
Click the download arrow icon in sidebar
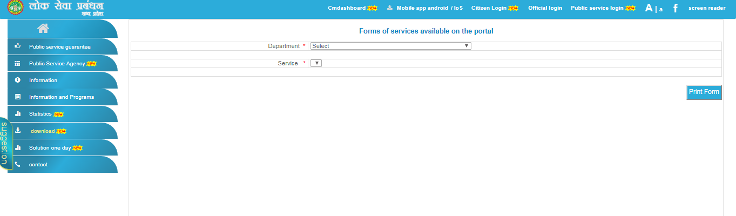[x=18, y=131]
